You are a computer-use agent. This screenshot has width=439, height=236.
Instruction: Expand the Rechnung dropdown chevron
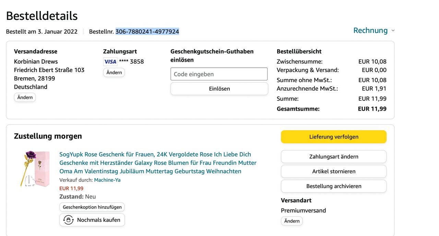(x=393, y=30)
